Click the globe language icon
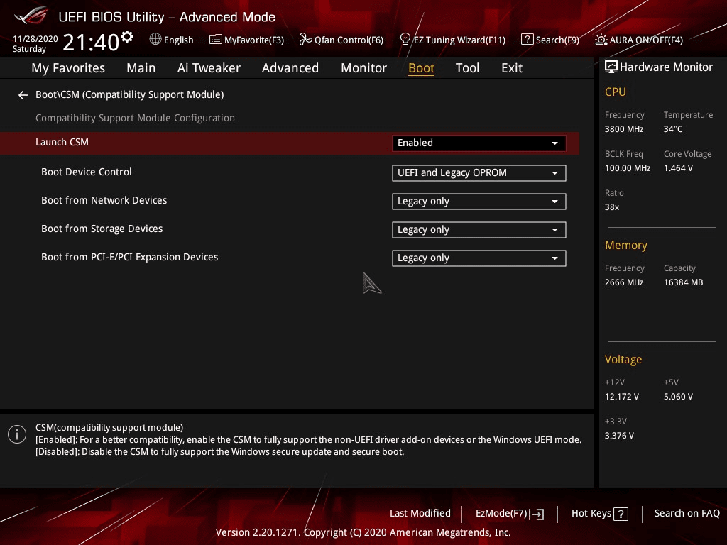The width and height of the screenshot is (727, 545). point(155,39)
